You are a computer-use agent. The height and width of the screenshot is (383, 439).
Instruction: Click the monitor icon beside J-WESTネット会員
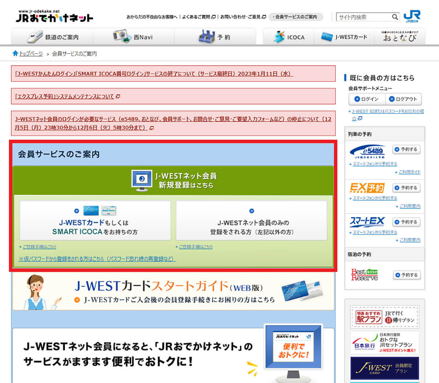coord(142,180)
